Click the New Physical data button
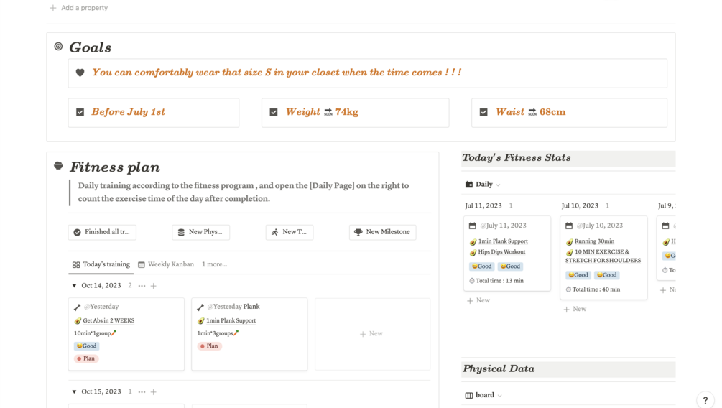The width and height of the screenshot is (722, 408). [x=200, y=232]
